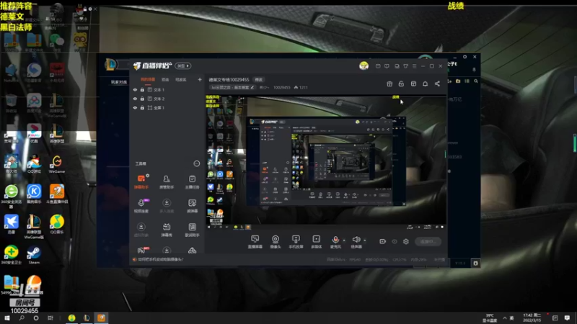Screen dimensions: 577x324
Task: Hide the 文本 2 layer
Action: click(x=135, y=99)
